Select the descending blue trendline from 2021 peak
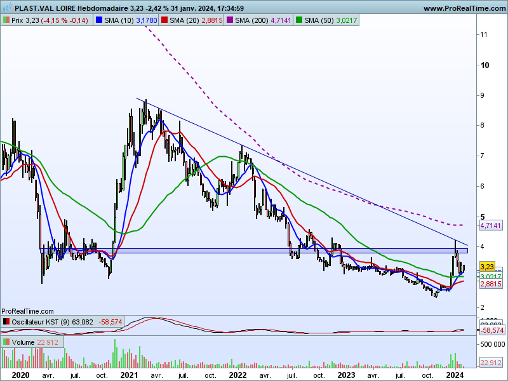Screen dimensions: 508x381 302,171
